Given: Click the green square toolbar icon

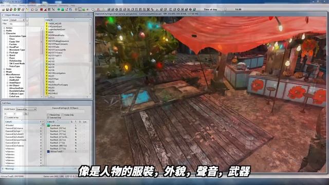Looking at the screenshot, I should [x=63, y=9].
